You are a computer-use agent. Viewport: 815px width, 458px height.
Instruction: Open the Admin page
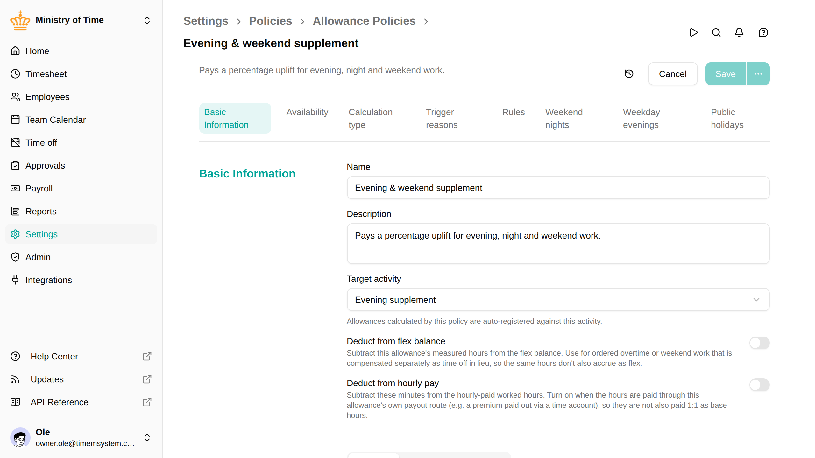(81, 257)
